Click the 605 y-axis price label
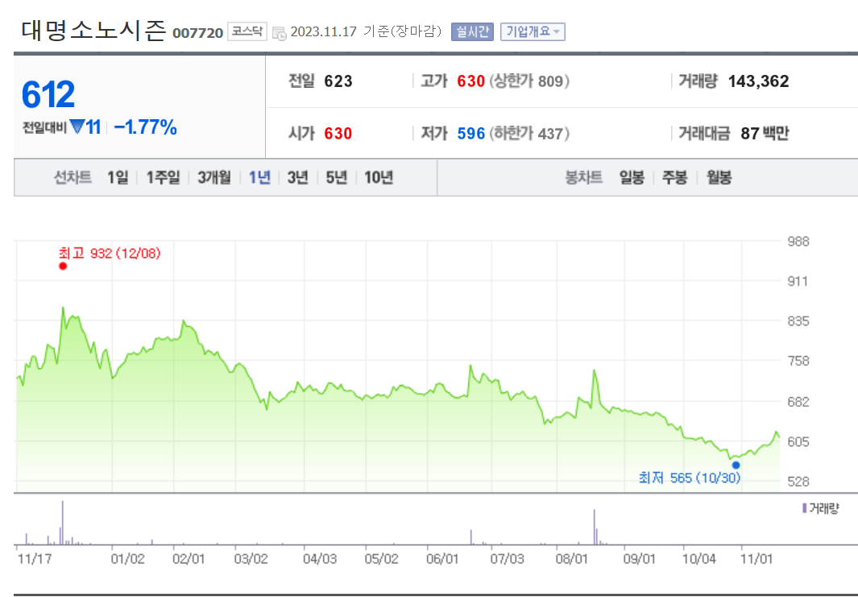The image size is (858, 597). 798,442
